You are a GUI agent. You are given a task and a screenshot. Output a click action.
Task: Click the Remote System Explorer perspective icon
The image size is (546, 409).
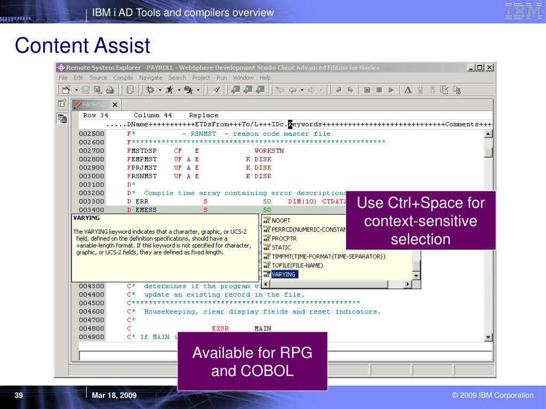point(62,119)
